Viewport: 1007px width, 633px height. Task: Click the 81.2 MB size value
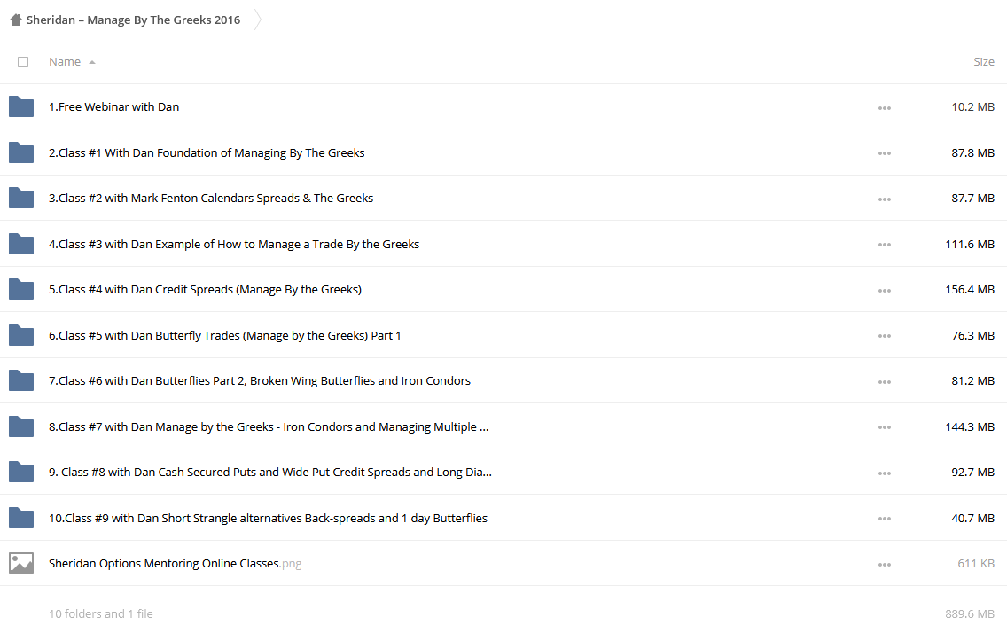tap(973, 380)
